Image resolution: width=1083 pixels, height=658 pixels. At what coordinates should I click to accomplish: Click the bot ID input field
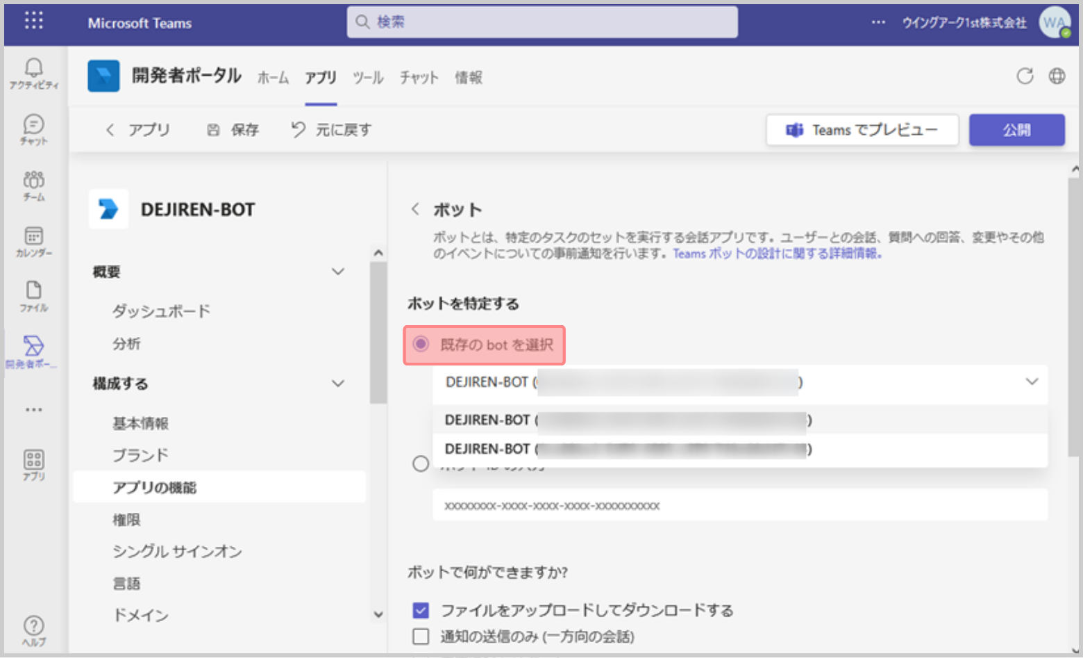[x=739, y=505]
